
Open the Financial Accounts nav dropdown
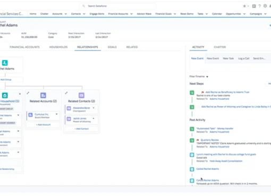(x=131, y=14)
